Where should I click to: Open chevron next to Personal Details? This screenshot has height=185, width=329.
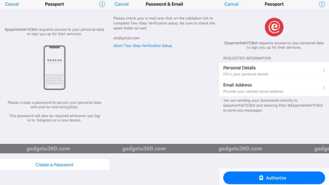click(x=324, y=70)
